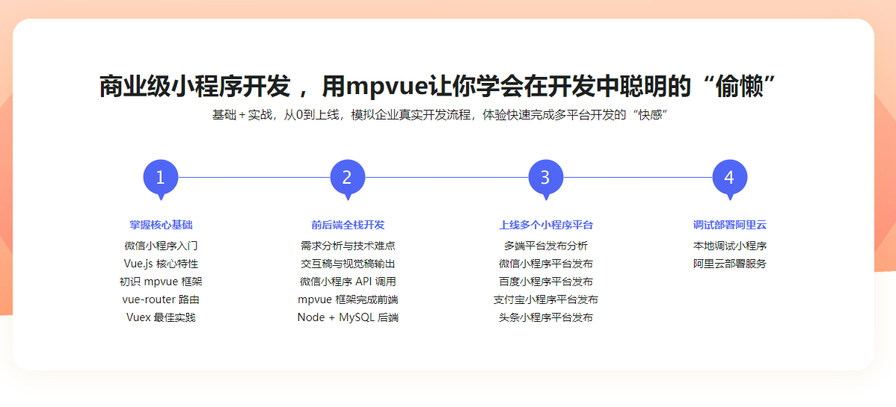896x407 pixels.
Task: Click the Vue.js 核心特性 item
Action: pos(161,264)
